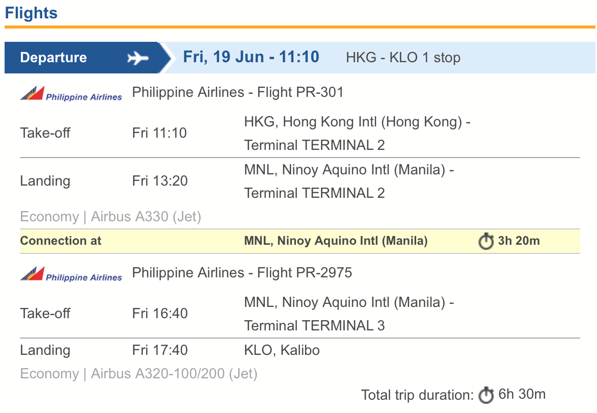Click the KLO, Kalibo landing airport
The width and height of the screenshot is (597, 413).
(282, 350)
